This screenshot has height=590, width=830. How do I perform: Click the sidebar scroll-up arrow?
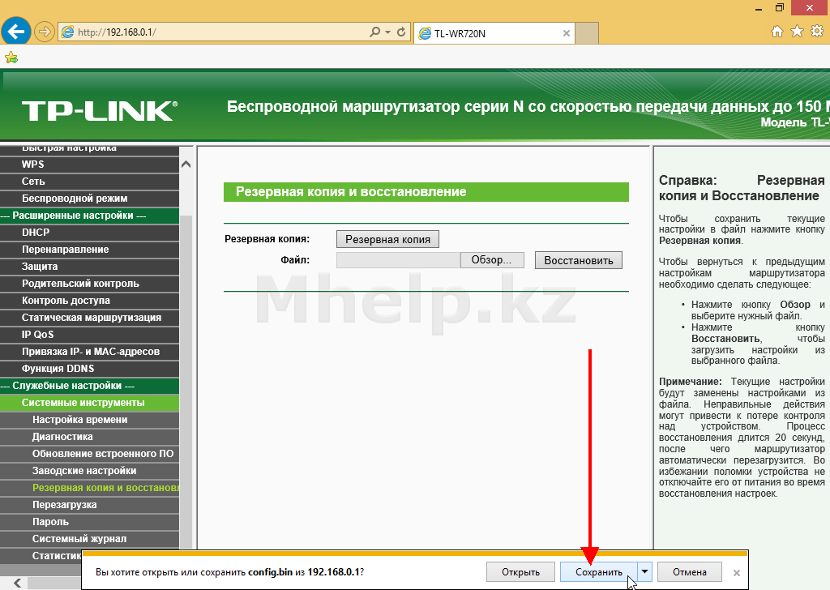tap(186, 165)
